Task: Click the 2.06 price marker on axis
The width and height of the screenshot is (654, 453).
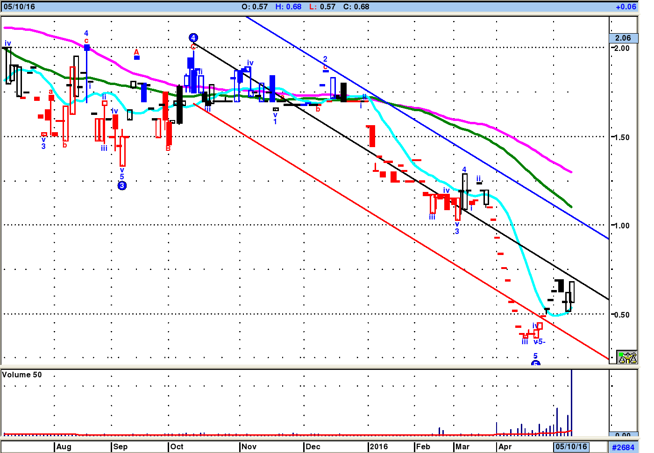Action: tap(623, 38)
